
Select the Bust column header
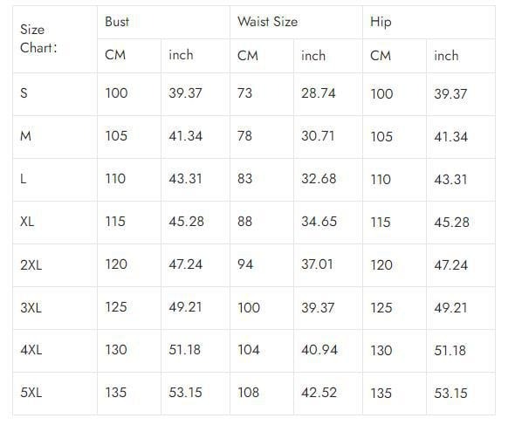163,22
